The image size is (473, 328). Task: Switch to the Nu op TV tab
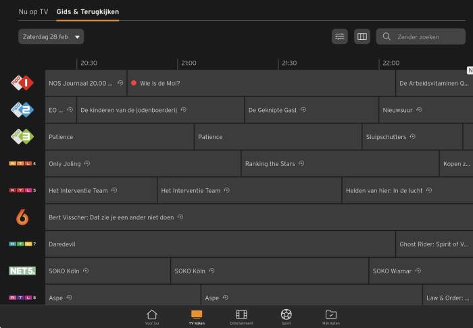pyautogui.click(x=33, y=11)
